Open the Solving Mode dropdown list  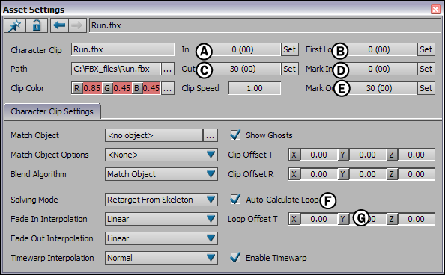pyautogui.click(x=161, y=200)
